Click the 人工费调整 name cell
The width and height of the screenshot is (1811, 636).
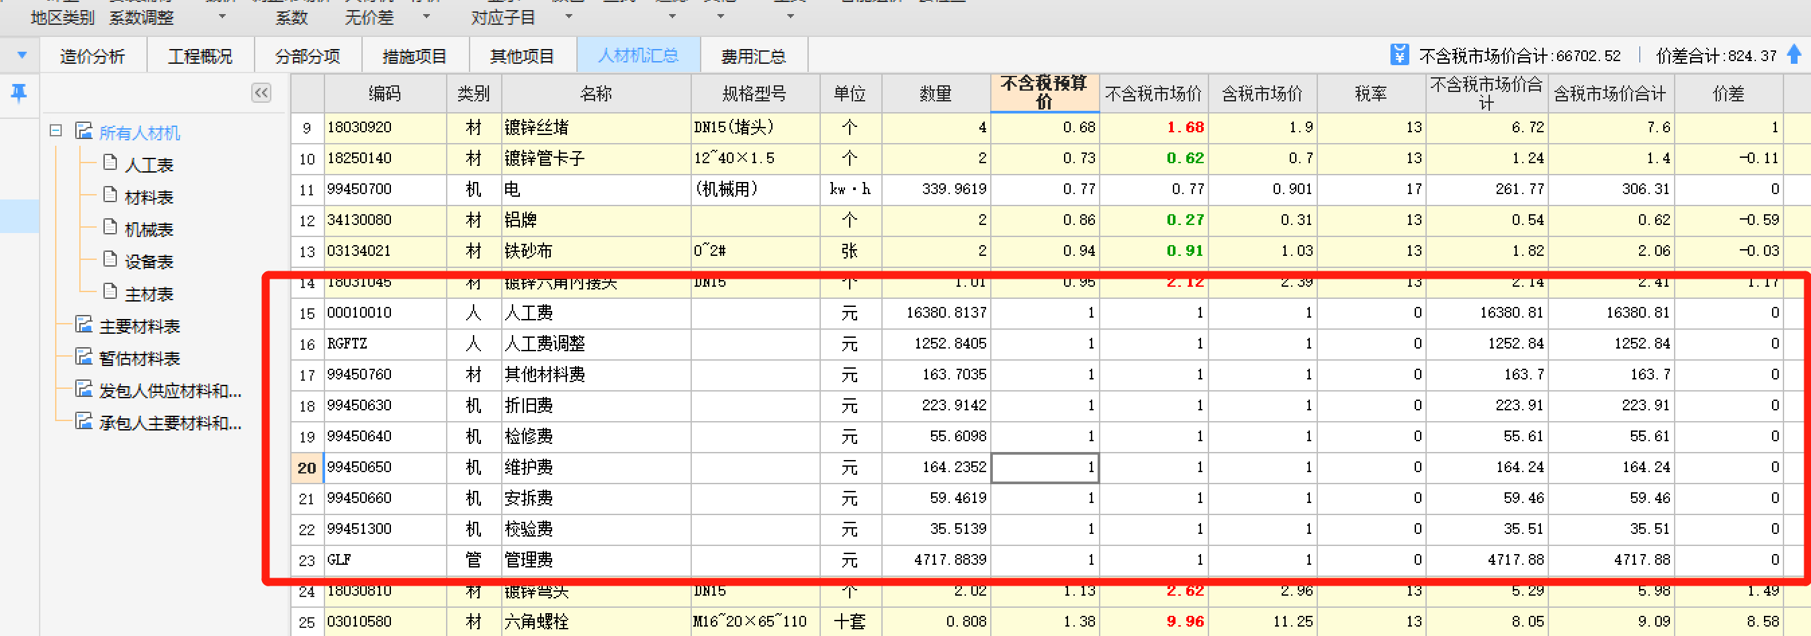tap(597, 344)
